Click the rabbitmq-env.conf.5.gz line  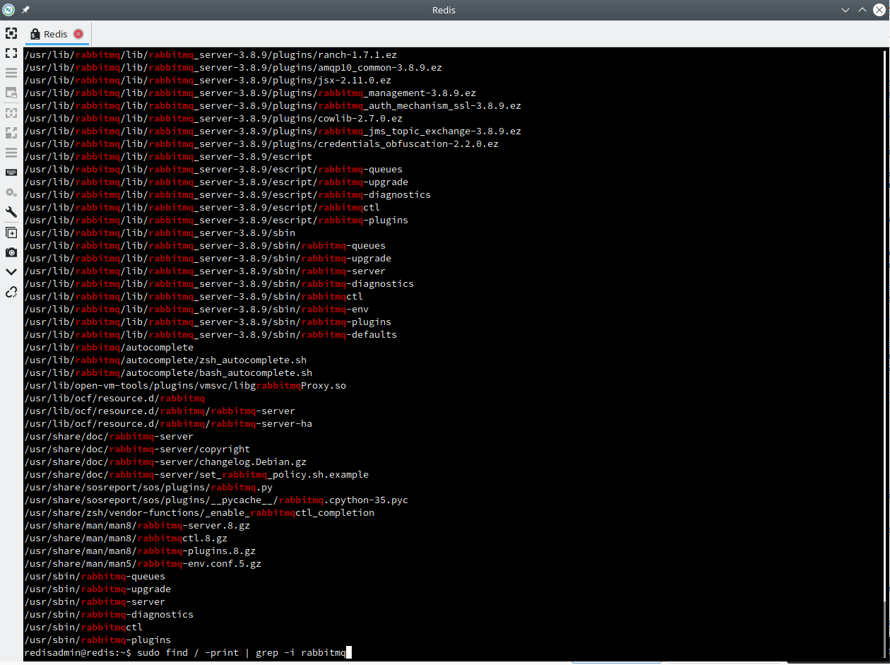click(x=143, y=563)
